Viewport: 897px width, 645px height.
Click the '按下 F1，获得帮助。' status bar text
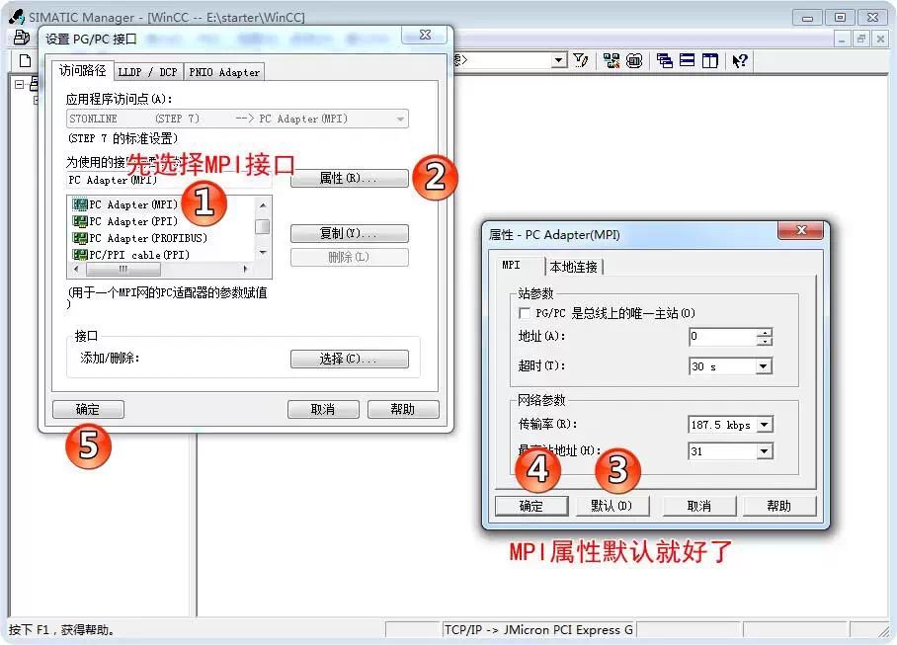point(62,629)
